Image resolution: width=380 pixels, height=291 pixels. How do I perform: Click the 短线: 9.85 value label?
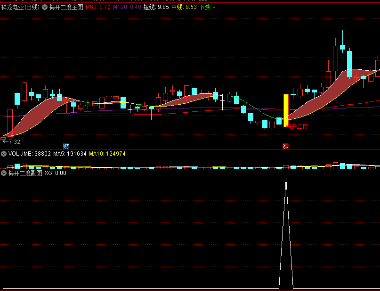[x=156, y=7]
